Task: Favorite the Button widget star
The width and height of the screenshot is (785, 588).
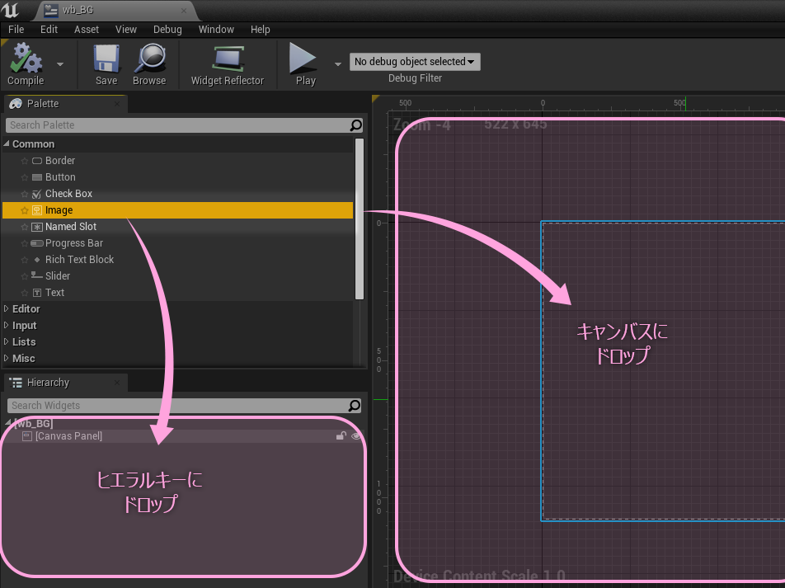Action: 25,178
